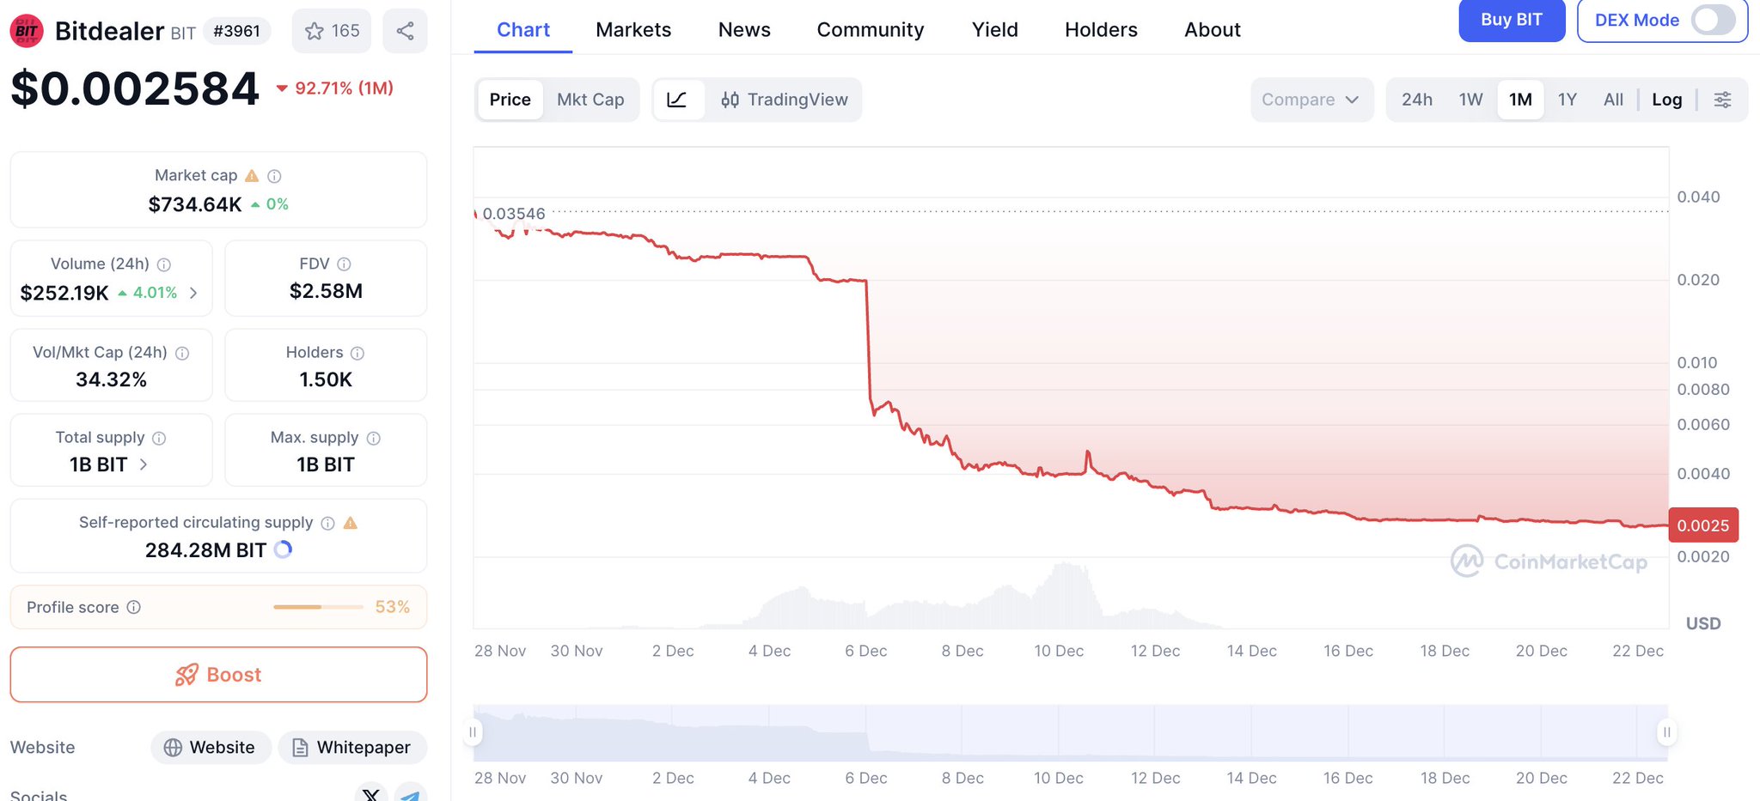Toggle the DEX Mode switch
The image size is (1760, 801).
click(x=1712, y=20)
